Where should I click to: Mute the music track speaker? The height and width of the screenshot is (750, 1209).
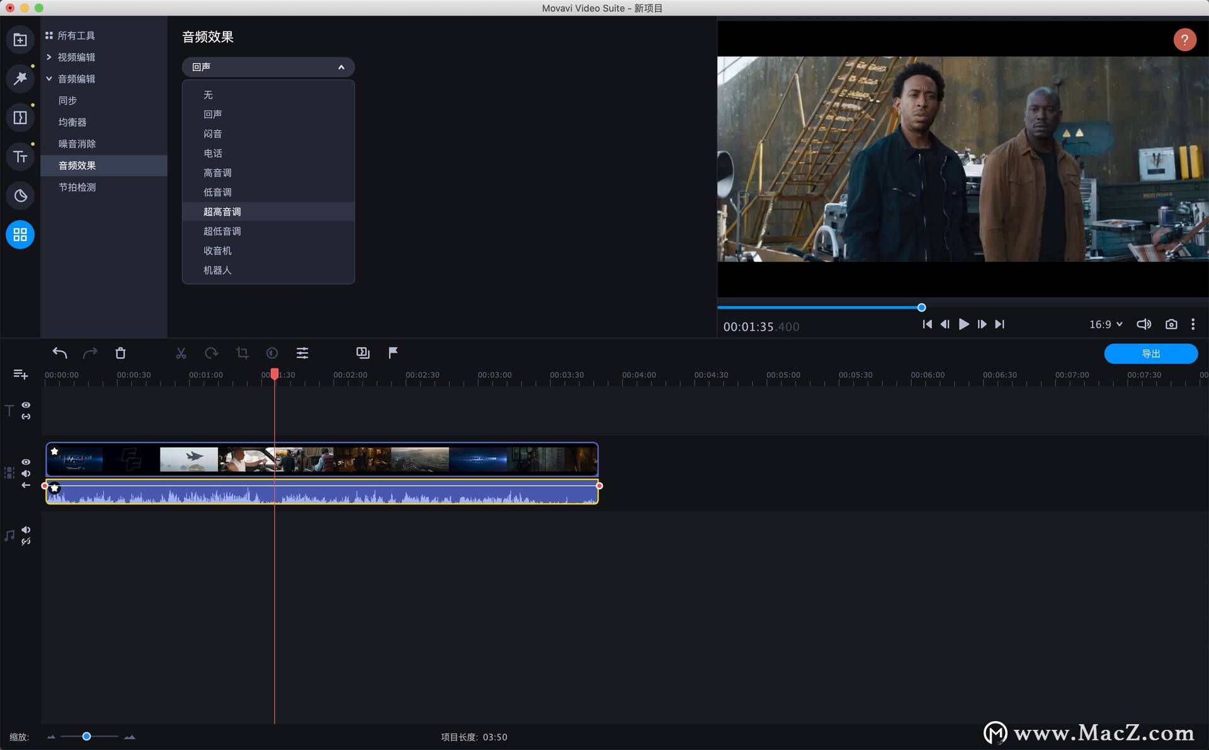click(26, 530)
